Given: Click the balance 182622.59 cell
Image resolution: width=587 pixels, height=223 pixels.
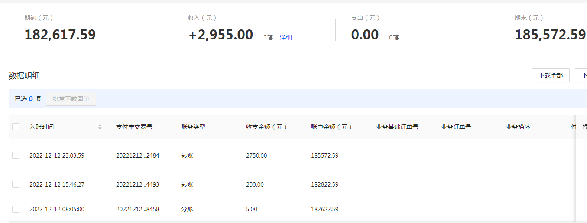Looking at the screenshot, I should pyautogui.click(x=325, y=209).
